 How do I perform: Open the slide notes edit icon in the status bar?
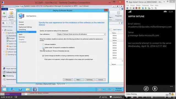(x=16, y=97)
